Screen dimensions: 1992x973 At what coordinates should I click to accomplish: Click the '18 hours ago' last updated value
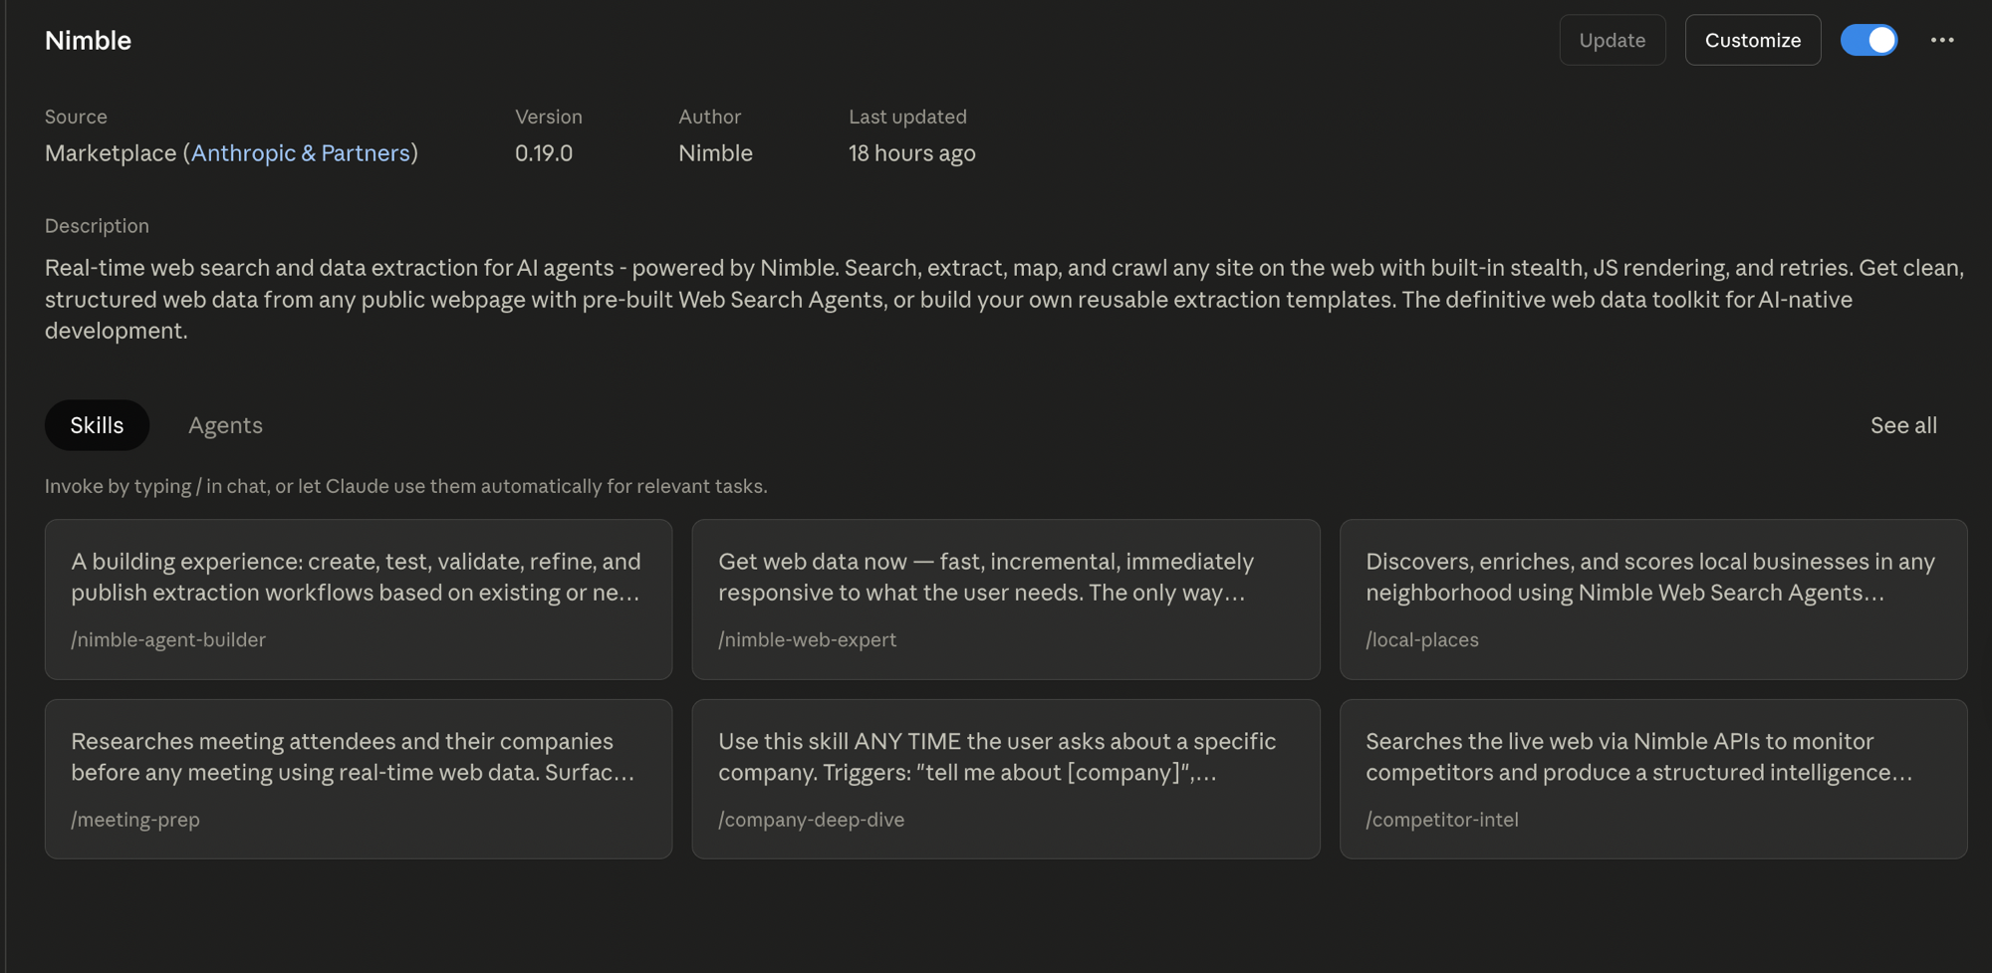pos(911,152)
